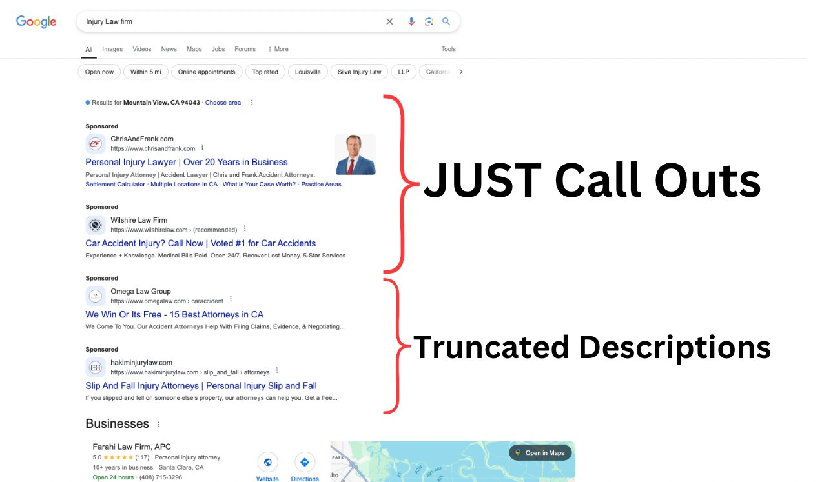Clear the search query with the X icon

(389, 21)
